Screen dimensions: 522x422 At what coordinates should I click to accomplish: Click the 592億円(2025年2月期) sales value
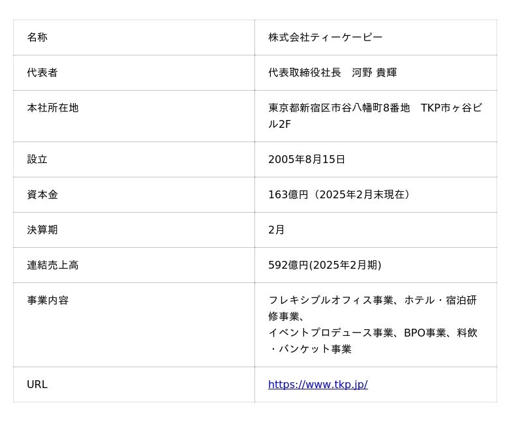click(324, 265)
